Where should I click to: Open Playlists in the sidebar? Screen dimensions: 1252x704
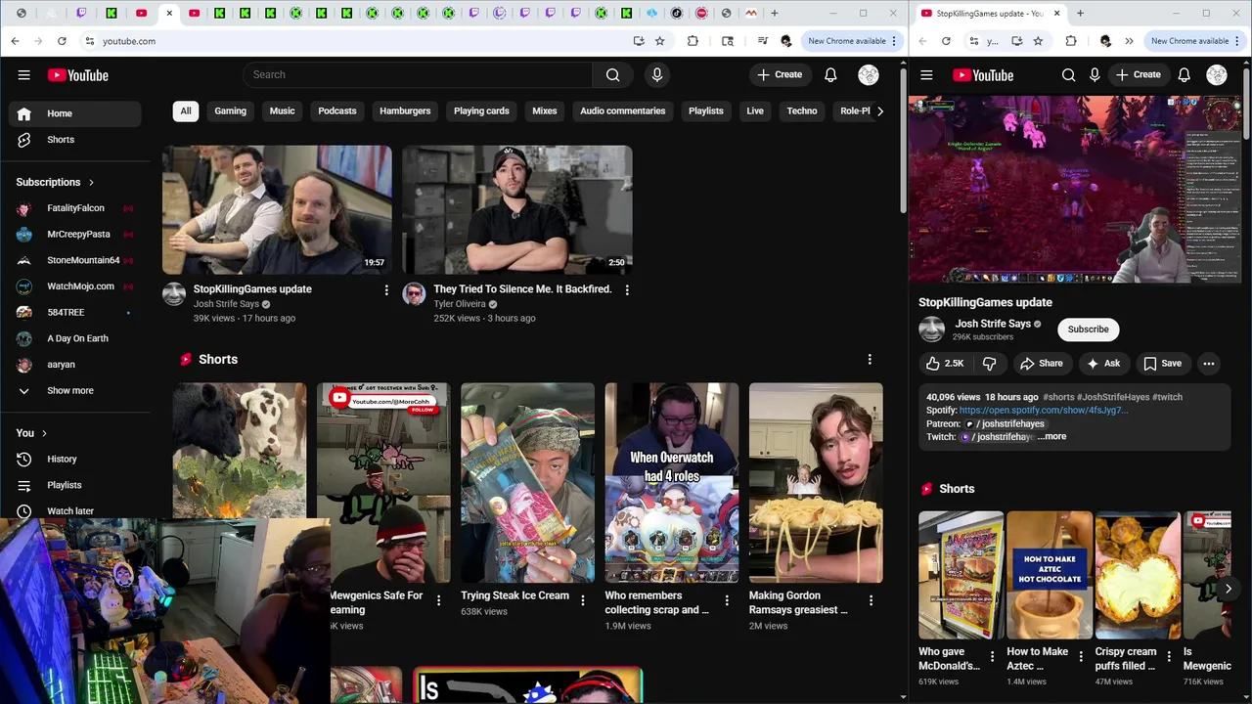(75, 485)
